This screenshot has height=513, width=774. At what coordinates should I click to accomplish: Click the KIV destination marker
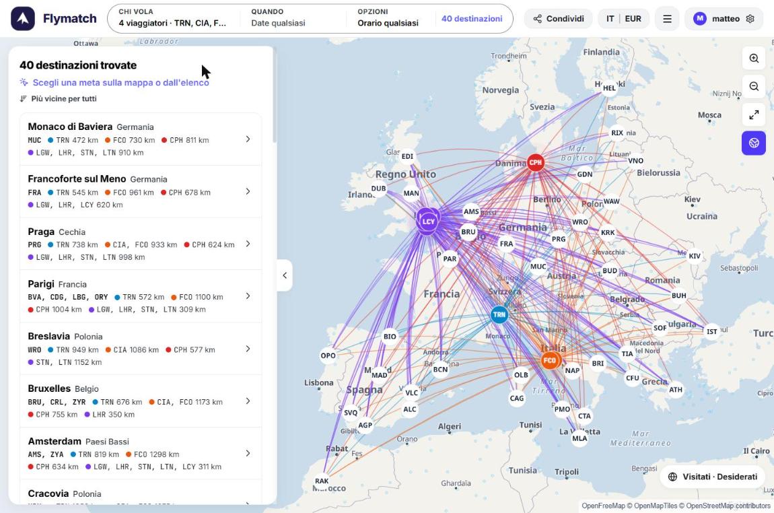tap(695, 256)
